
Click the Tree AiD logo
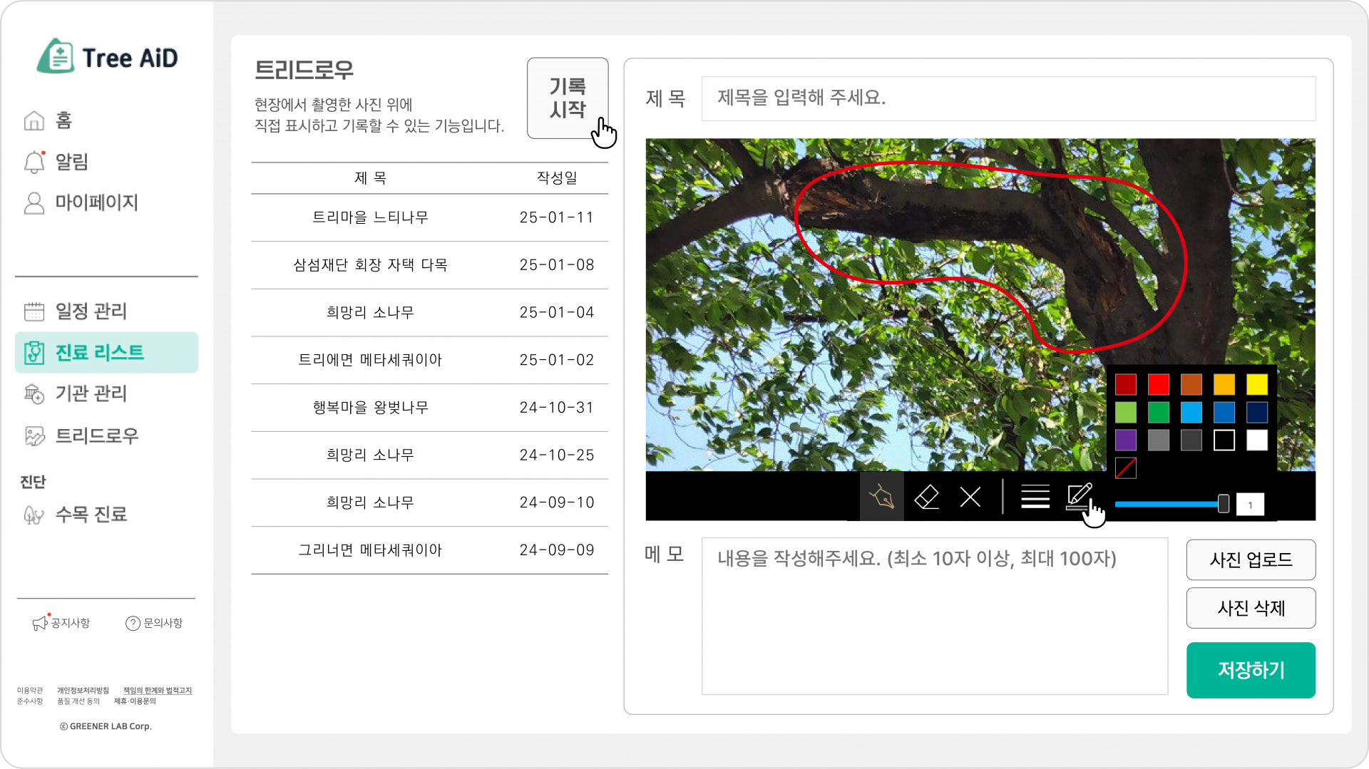pos(108,57)
